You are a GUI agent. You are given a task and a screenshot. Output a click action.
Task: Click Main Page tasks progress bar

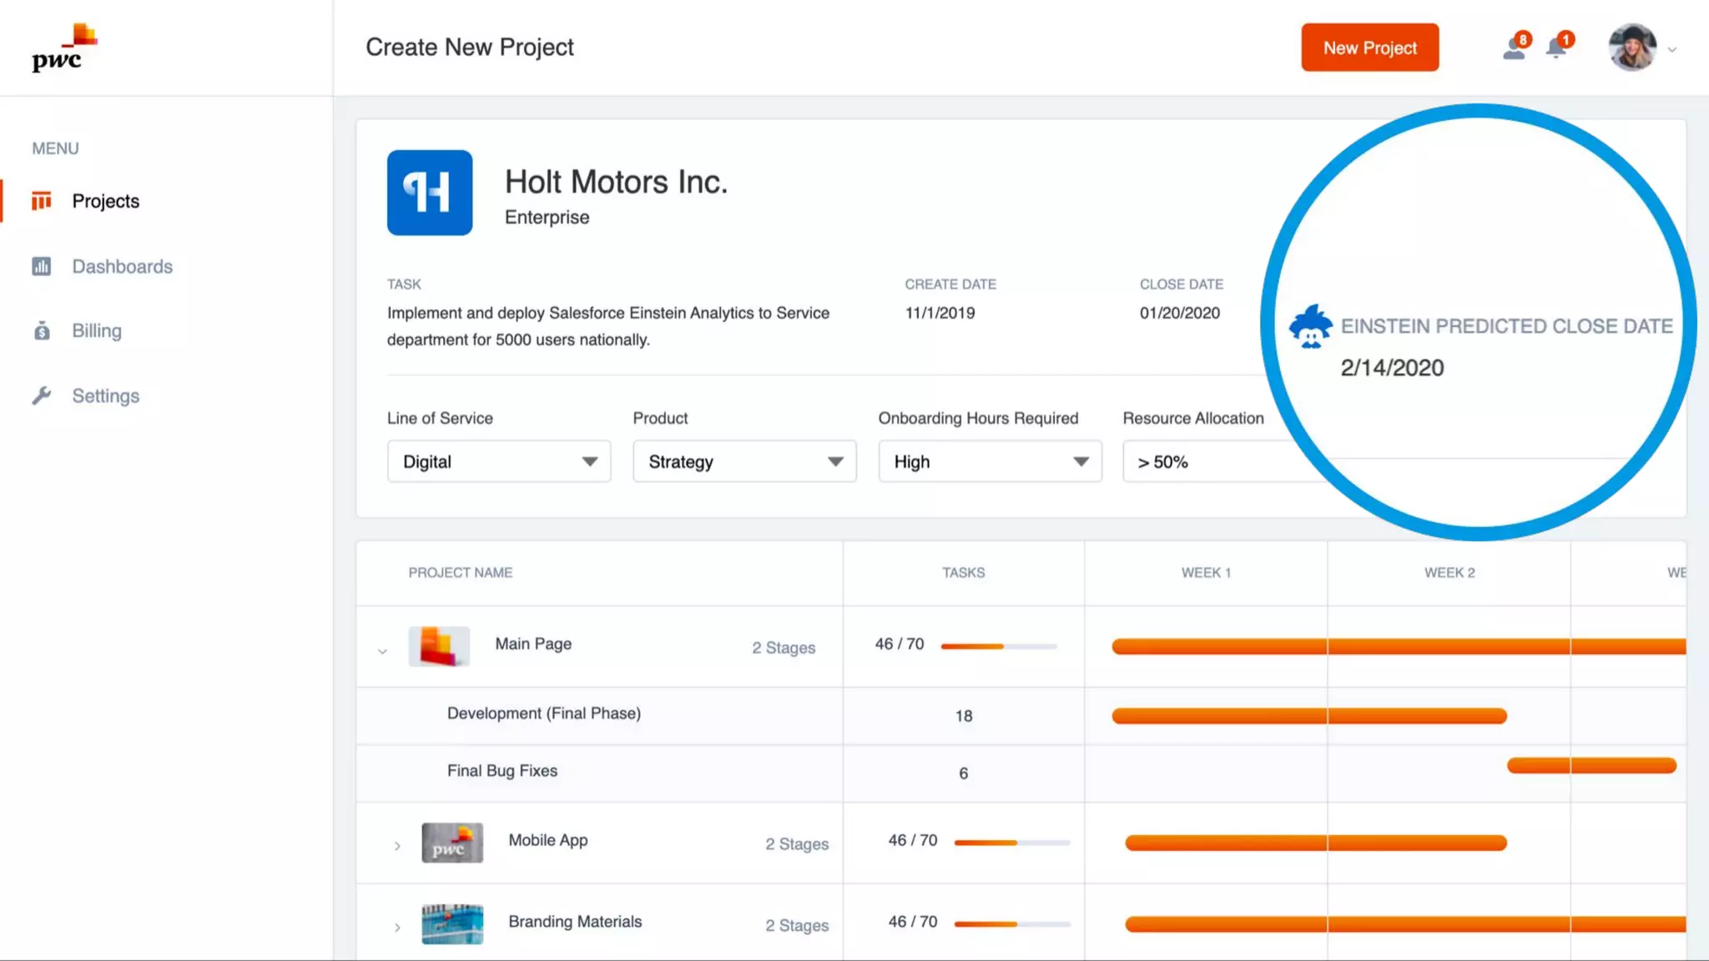pyautogui.click(x=998, y=646)
